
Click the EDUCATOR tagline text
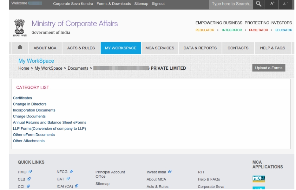point(284,30)
